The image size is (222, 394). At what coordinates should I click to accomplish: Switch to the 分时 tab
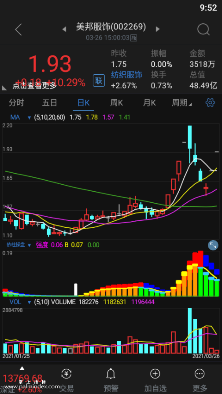[16, 103]
